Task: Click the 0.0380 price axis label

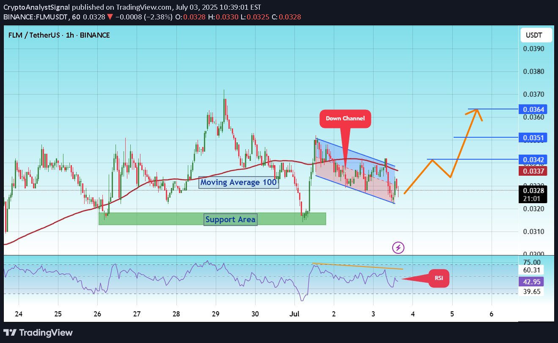Action: (x=533, y=71)
